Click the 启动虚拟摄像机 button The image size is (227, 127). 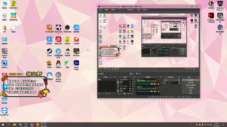[190, 85]
